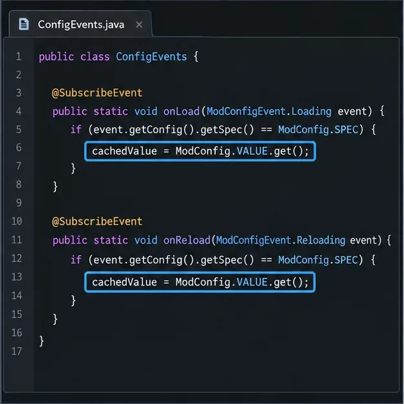Click the onReload method name
Image resolution: width=404 pixels, height=404 pixels.
tap(187, 240)
